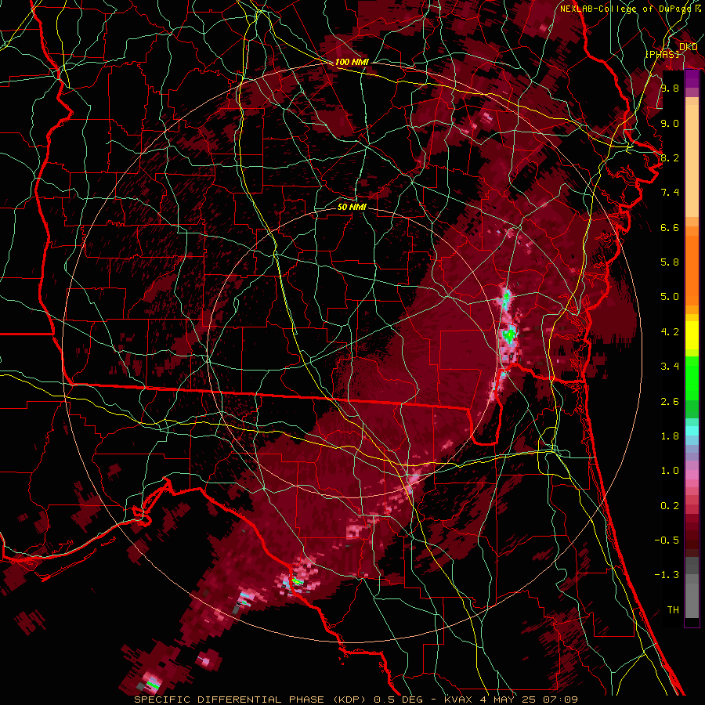The width and height of the screenshot is (705, 705).
Task: Click the "TH" threshold label on scale
Action: [x=673, y=610]
